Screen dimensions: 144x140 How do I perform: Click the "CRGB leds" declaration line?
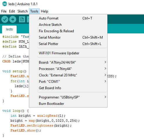[16, 61]
